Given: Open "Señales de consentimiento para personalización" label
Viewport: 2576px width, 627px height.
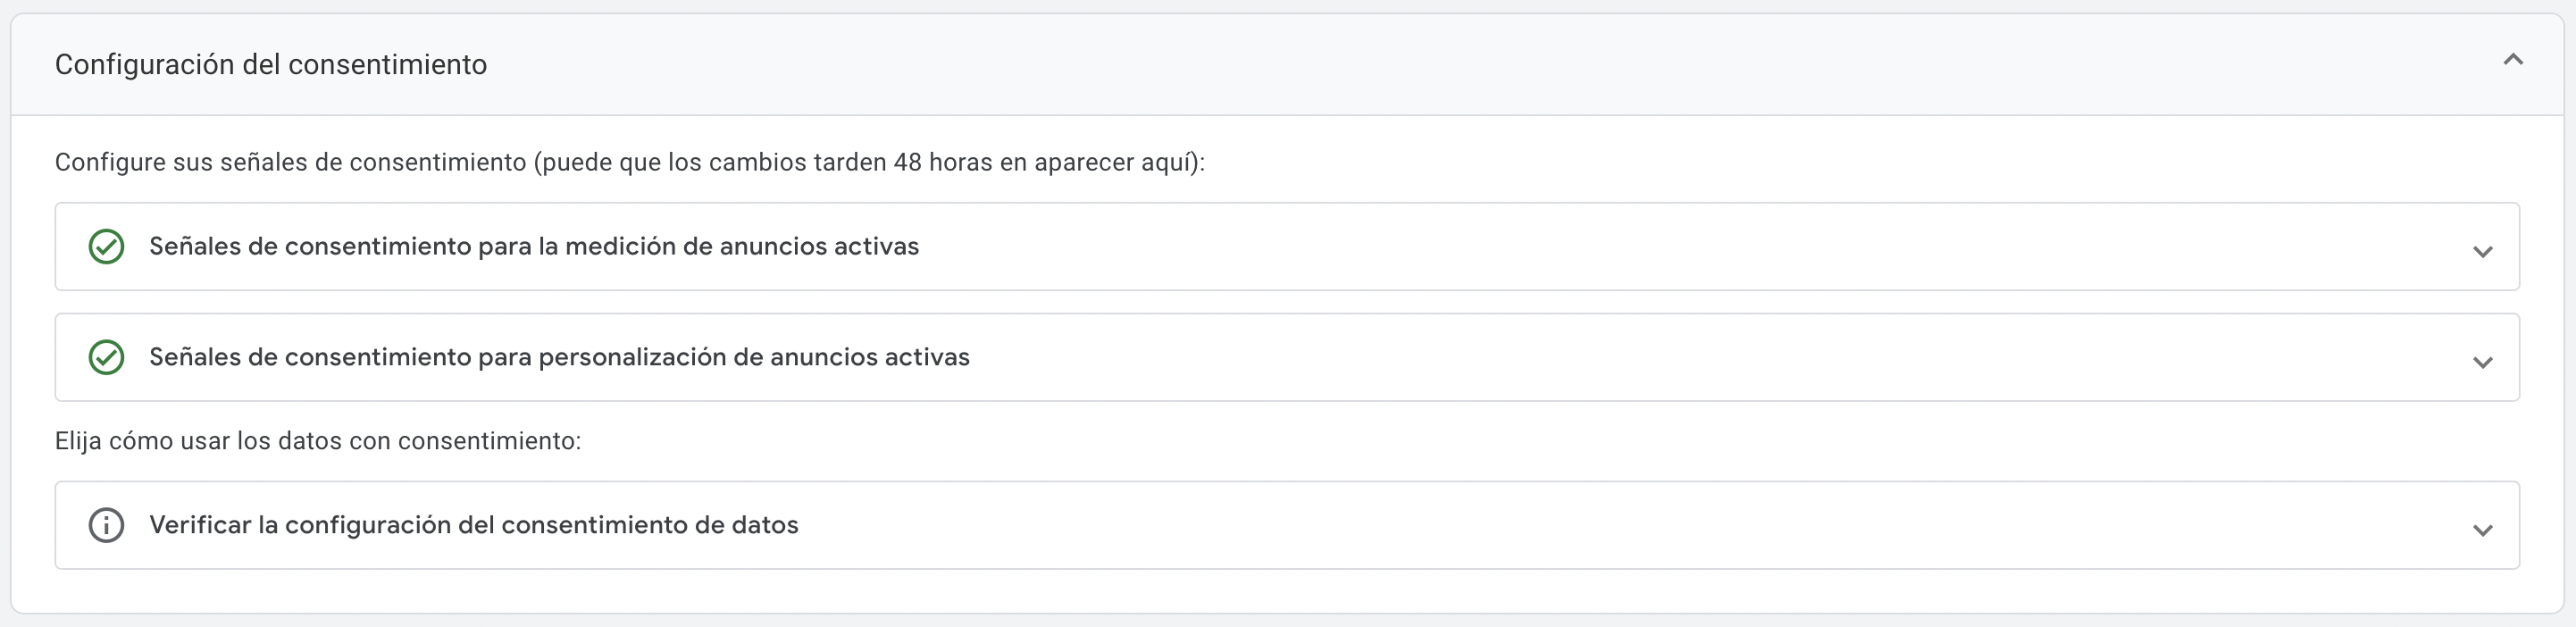Looking at the screenshot, I should (x=558, y=357).
